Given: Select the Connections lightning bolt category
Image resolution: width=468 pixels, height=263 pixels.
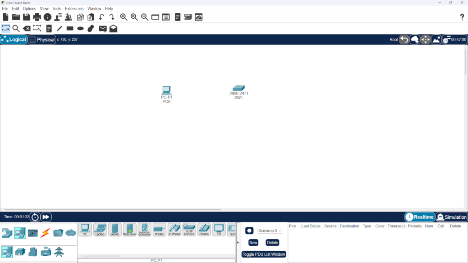Looking at the screenshot, I should 45,233.
